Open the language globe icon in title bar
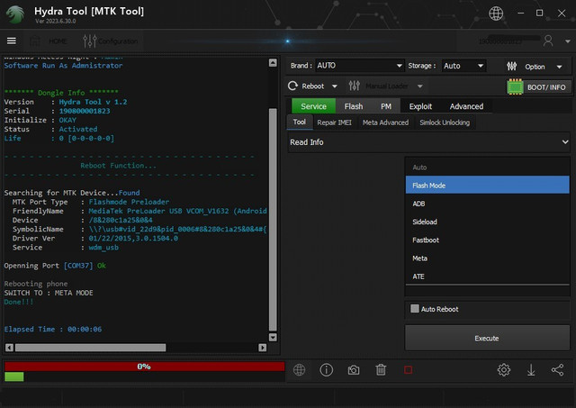This screenshot has height=408, width=576. pyautogui.click(x=496, y=14)
